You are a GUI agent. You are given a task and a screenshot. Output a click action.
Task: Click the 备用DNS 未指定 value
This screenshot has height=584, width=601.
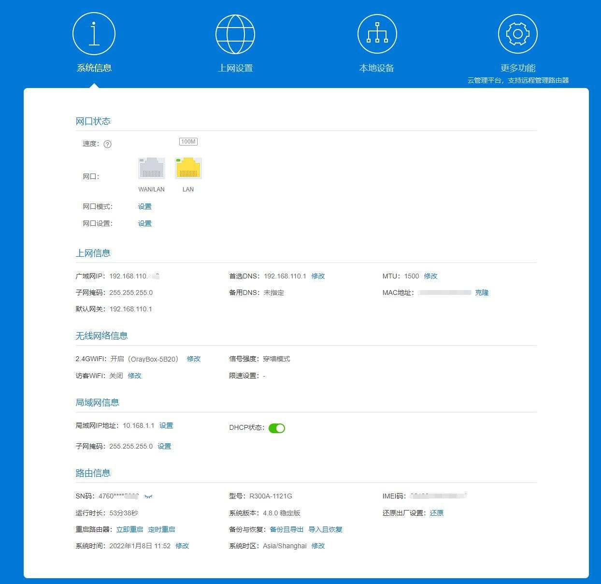pyautogui.click(x=273, y=292)
